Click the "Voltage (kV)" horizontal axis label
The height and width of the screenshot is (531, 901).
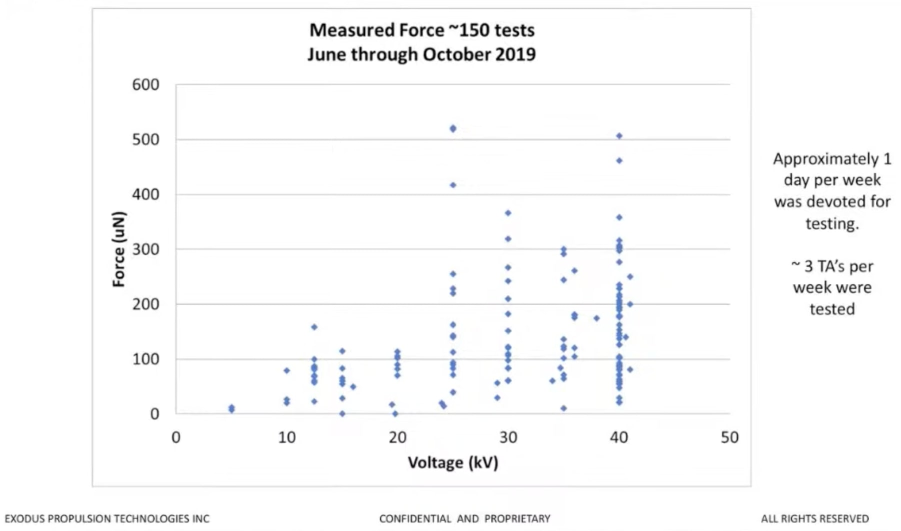coord(452,462)
